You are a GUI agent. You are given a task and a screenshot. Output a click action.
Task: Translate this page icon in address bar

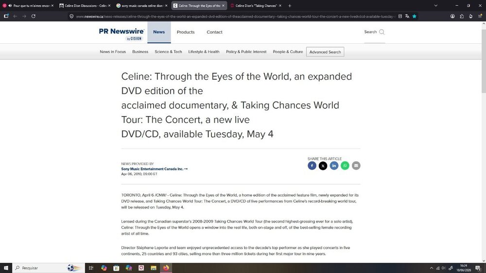tap(407, 16)
